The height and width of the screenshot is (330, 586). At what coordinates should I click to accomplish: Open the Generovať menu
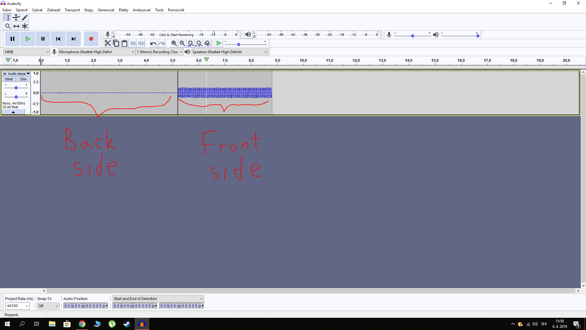(106, 10)
